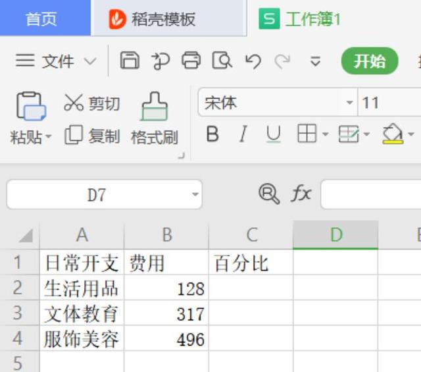The image size is (421, 372).
Task: Select cell with value 496
Action: (166, 338)
